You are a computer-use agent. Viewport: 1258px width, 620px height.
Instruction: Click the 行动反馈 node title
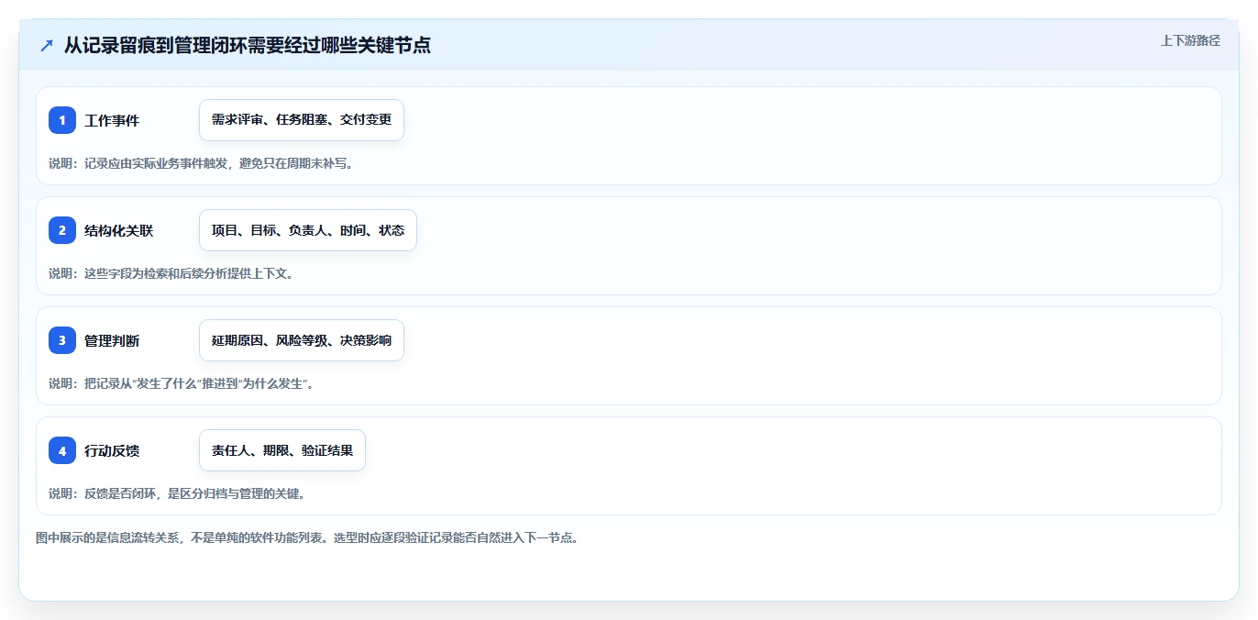112,450
